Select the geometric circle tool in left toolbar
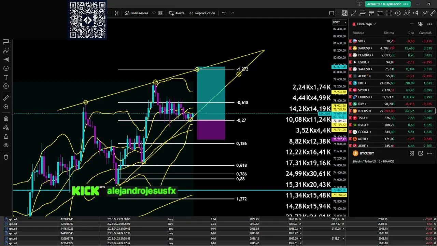437x246 pixels. (x=6, y=68)
